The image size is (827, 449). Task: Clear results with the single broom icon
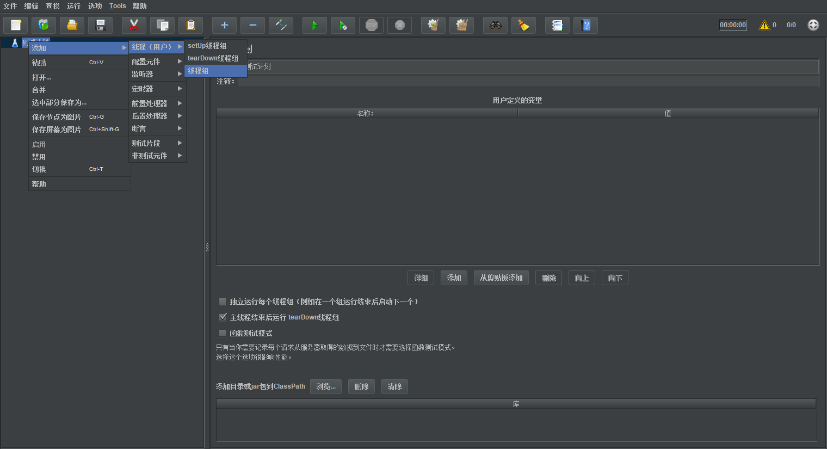433,25
